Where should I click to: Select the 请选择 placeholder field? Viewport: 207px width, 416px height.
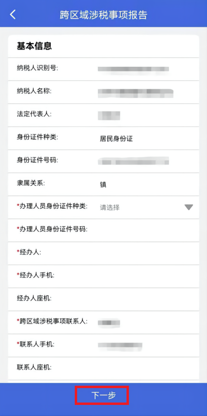point(109,207)
